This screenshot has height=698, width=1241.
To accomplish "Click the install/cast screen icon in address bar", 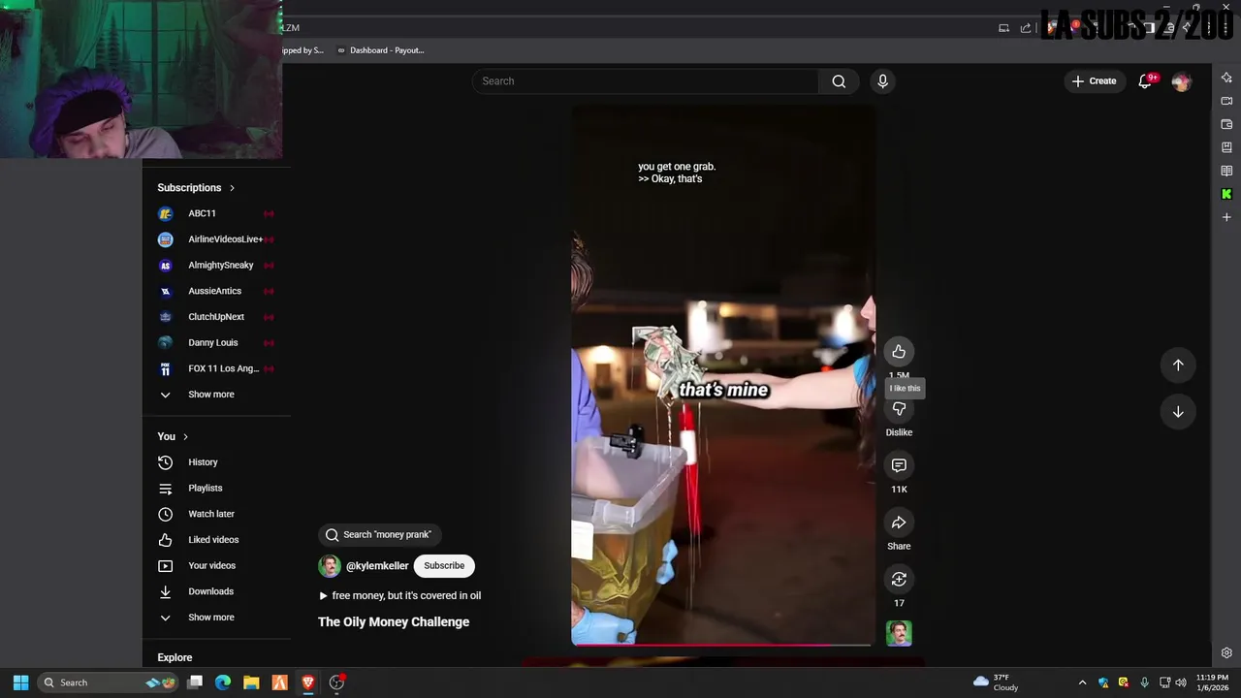I will pos(1003,28).
